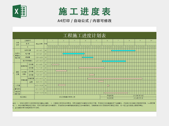Select long pink Gantt bar in 6.11~6.15 row
Image resolution: width=169 pixels, height=126 pixels.
coord(115,79)
